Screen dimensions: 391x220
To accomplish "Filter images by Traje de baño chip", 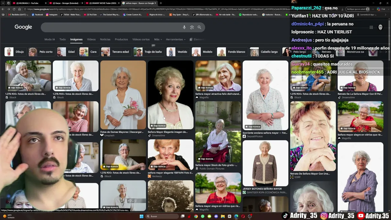I will (148, 52).
